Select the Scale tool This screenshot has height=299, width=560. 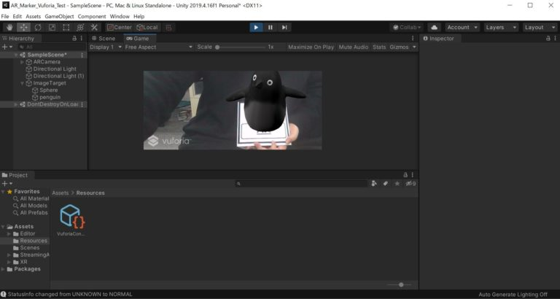pyautogui.click(x=52, y=28)
